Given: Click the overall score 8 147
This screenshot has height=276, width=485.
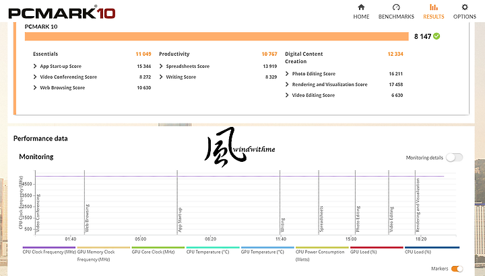Looking at the screenshot, I should [422, 36].
